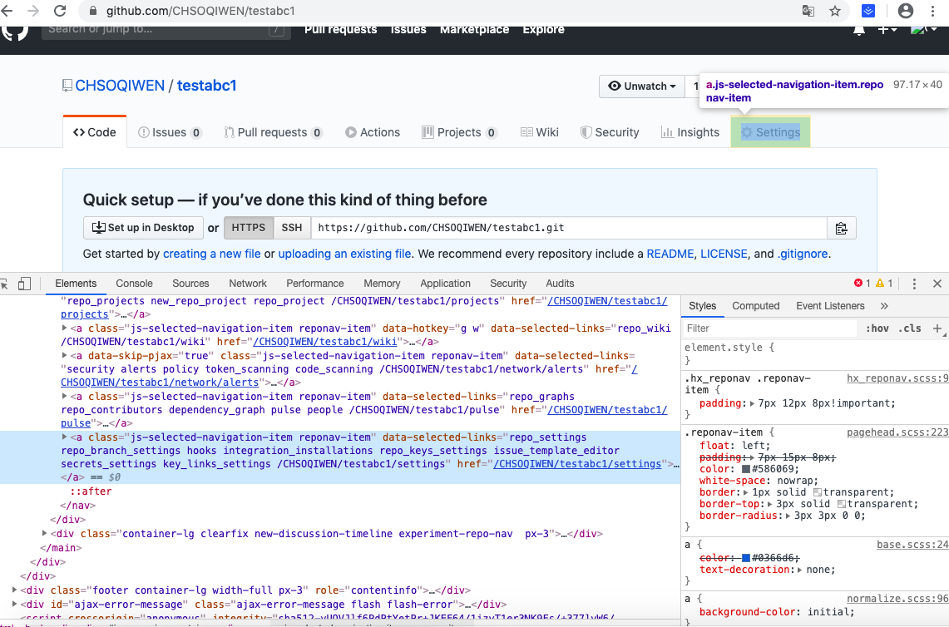Click the repository clone URL field
949x627 pixels.
click(x=569, y=228)
